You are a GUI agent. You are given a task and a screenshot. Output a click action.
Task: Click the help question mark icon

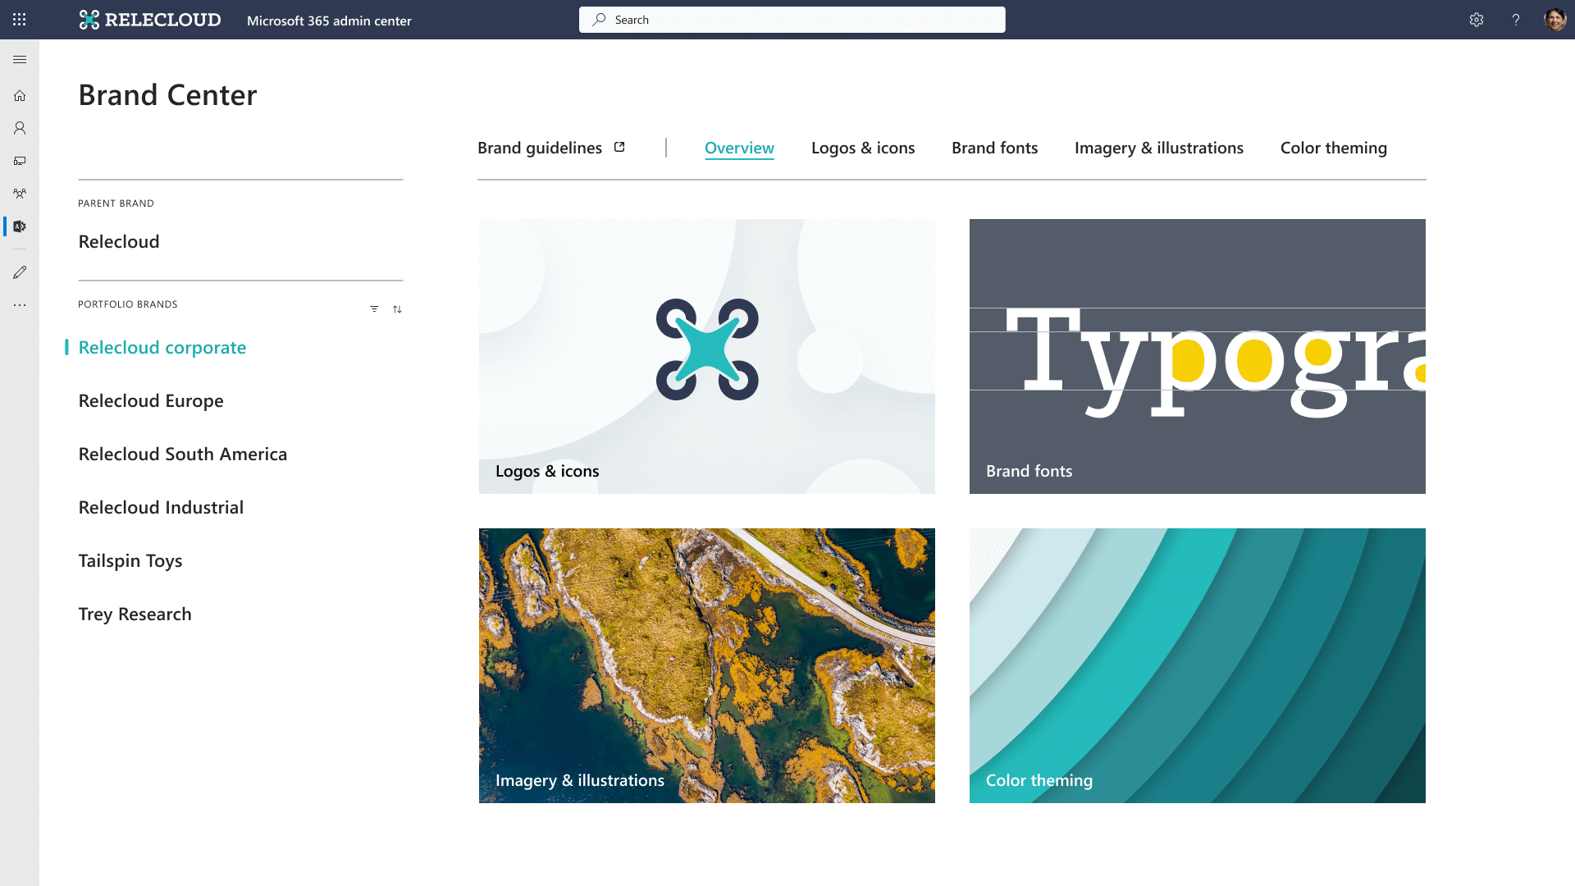tap(1515, 20)
